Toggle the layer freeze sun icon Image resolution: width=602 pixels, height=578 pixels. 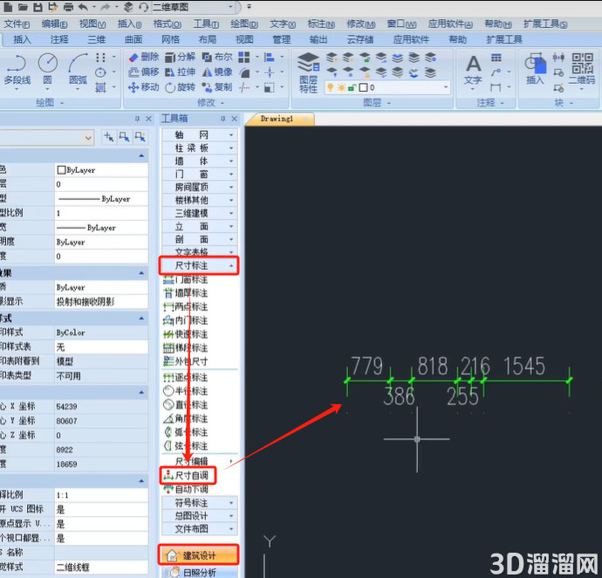pos(341,87)
